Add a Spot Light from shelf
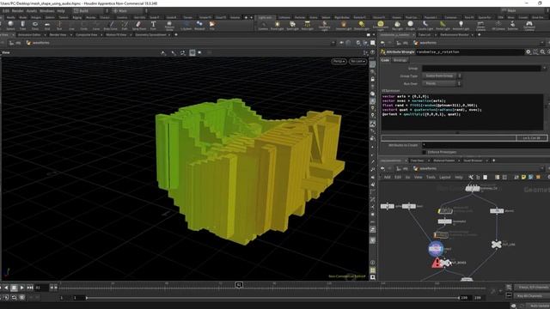 click(x=292, y=25)
